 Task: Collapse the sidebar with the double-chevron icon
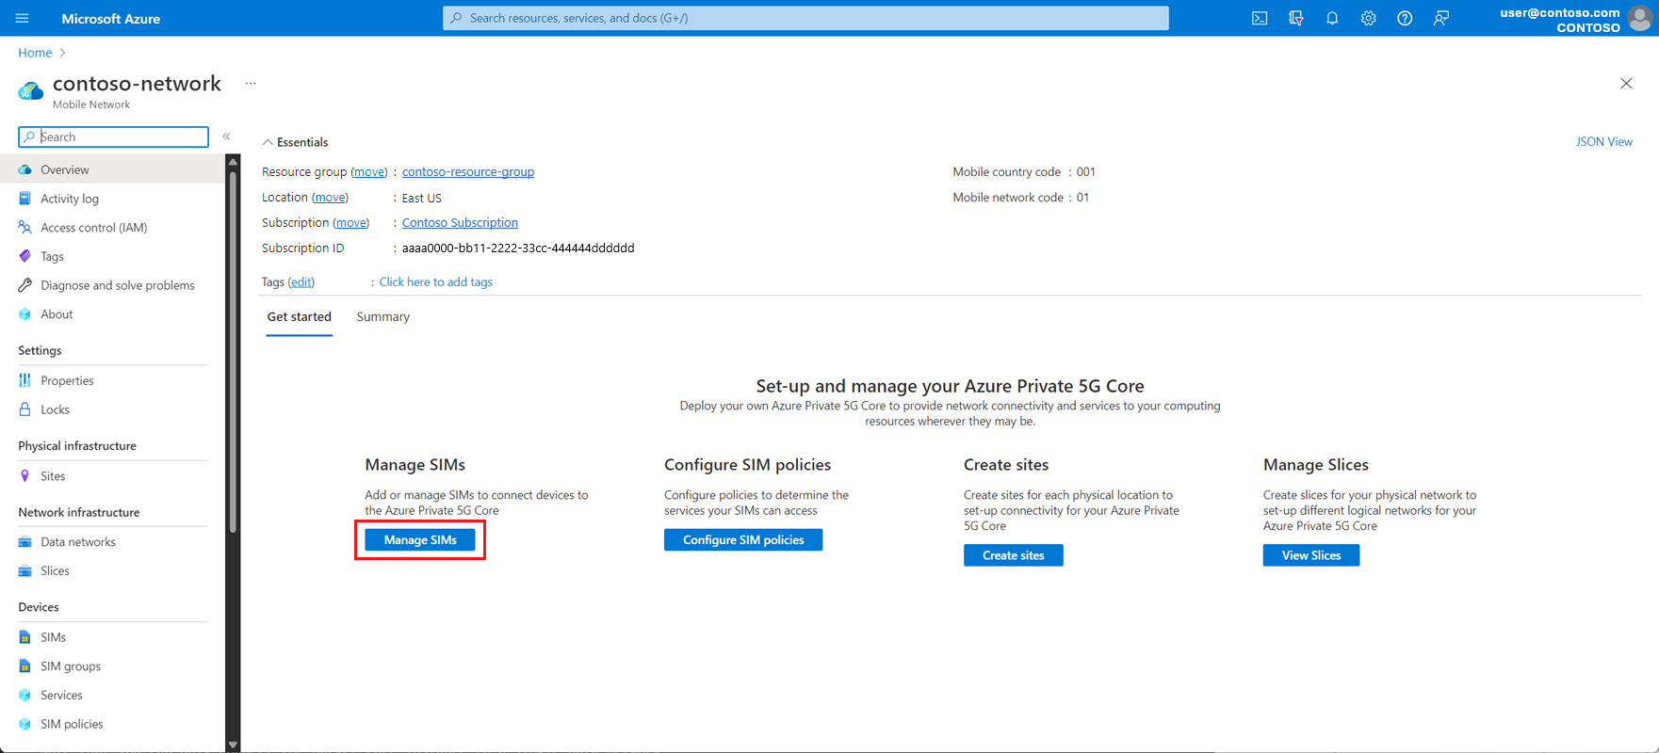226,136
